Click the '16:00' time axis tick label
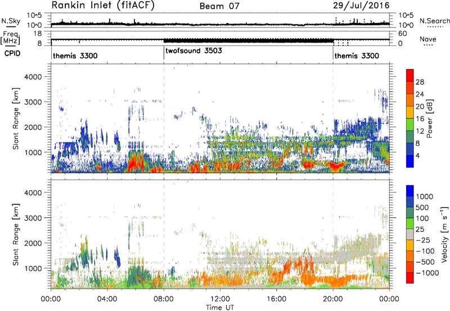 pyautogui.click(x=276, y=299)
